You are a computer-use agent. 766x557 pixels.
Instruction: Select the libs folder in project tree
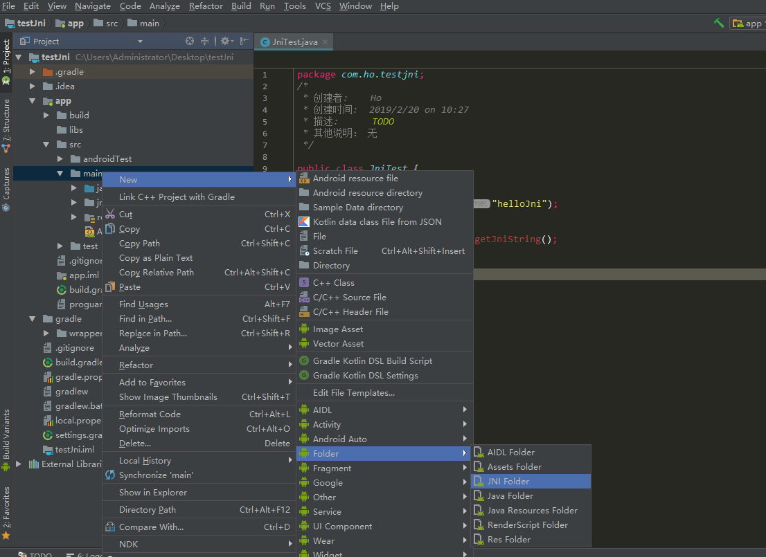70,130
